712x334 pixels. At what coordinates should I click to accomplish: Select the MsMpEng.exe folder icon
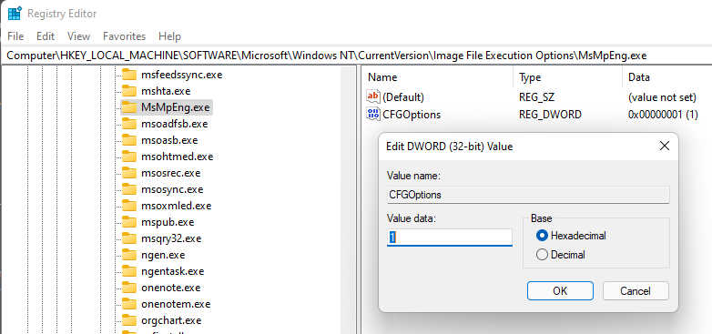[x=129, y=107]
